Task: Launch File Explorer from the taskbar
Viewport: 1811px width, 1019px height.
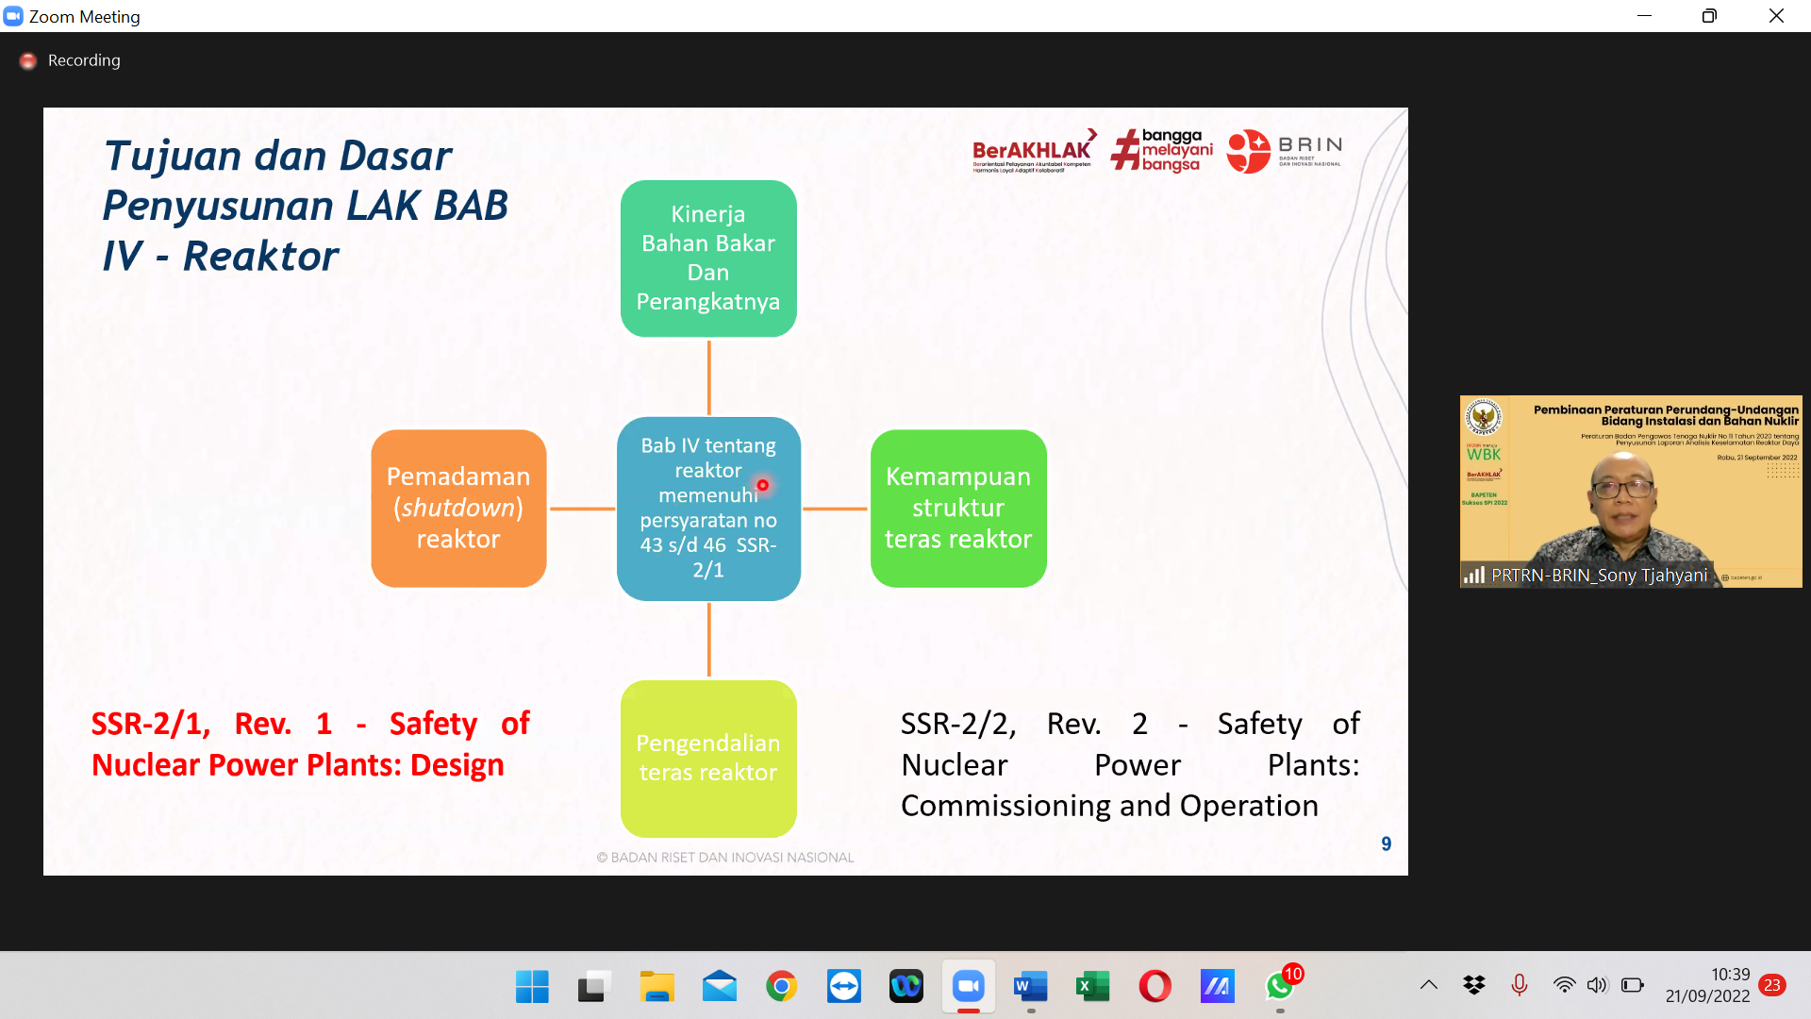Action: pyautogui.click(x=656, y=987)
